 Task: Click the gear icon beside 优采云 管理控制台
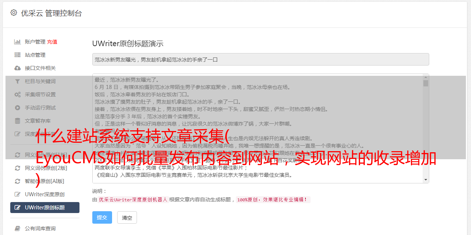click(14, 13)
